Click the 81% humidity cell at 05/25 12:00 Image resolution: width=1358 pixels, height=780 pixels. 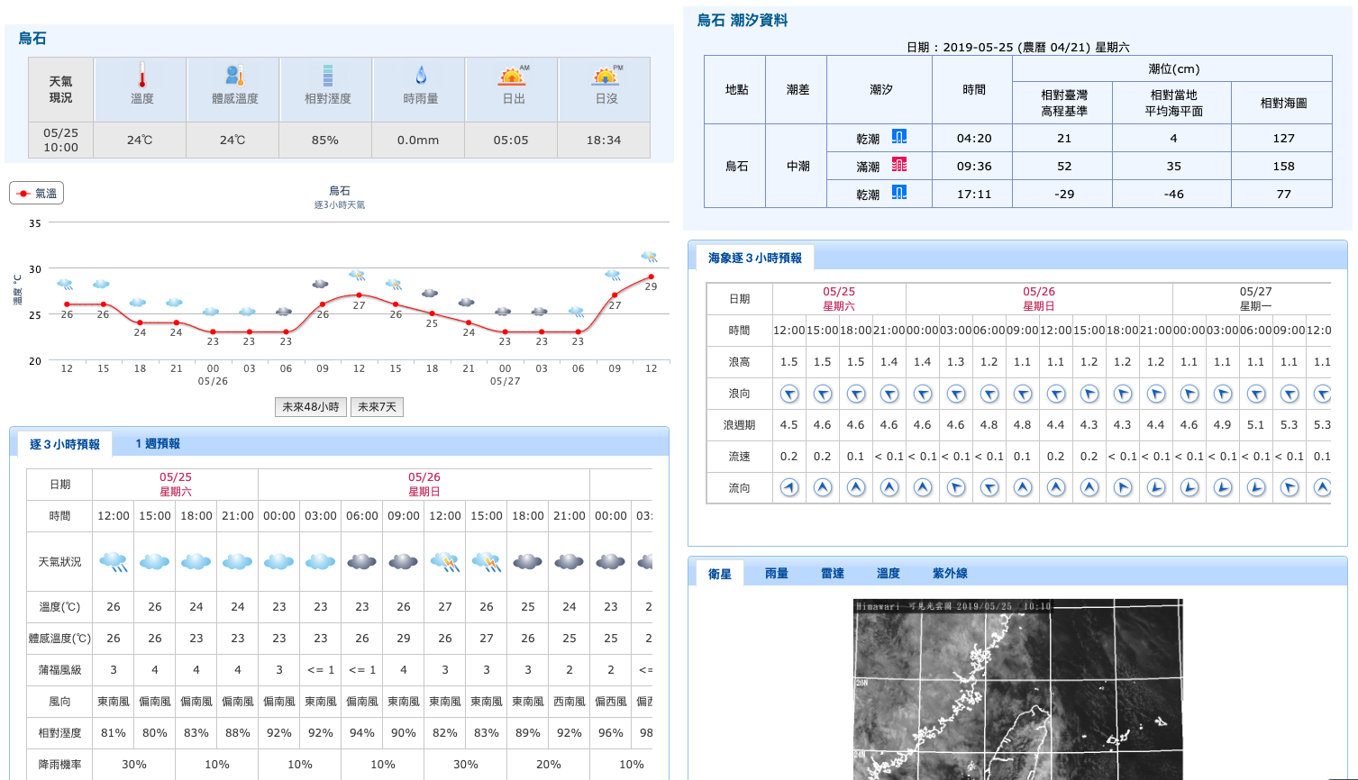pyautogui.click(x=114, y=732)
